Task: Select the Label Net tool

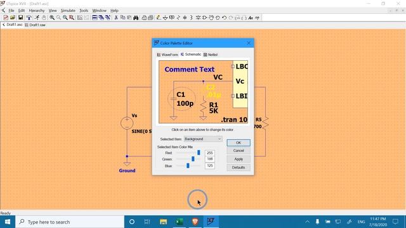Action: click(x=172, y=18)
